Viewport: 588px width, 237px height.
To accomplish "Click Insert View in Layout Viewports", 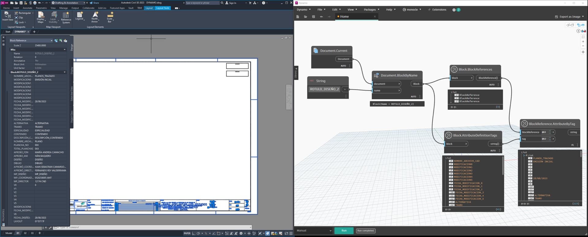I will 7,16.
